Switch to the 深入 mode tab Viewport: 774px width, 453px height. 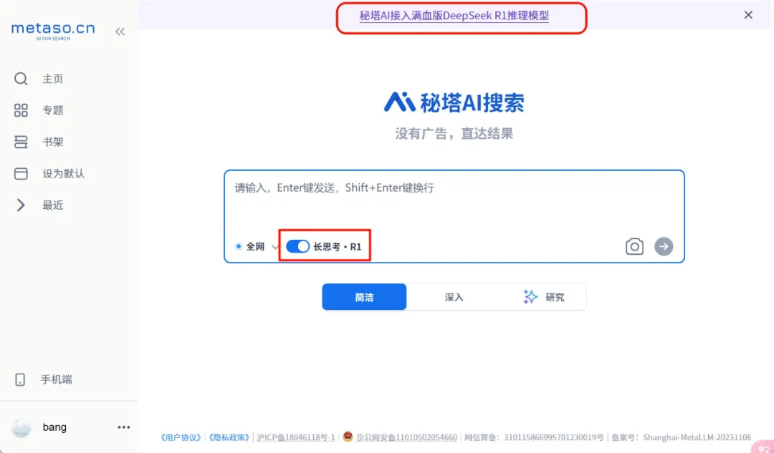[454, 297]
